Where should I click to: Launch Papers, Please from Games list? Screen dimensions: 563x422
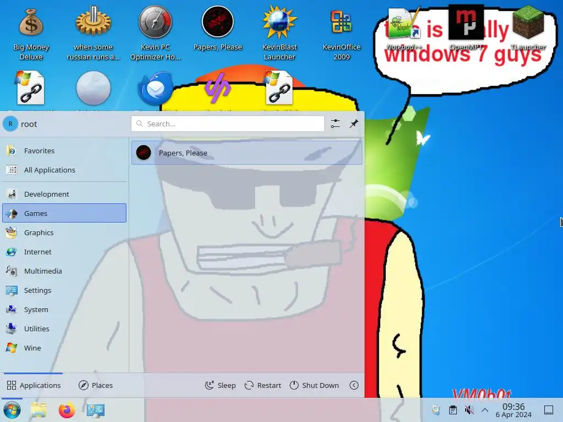pyautogui.click(x=247, y=153)
